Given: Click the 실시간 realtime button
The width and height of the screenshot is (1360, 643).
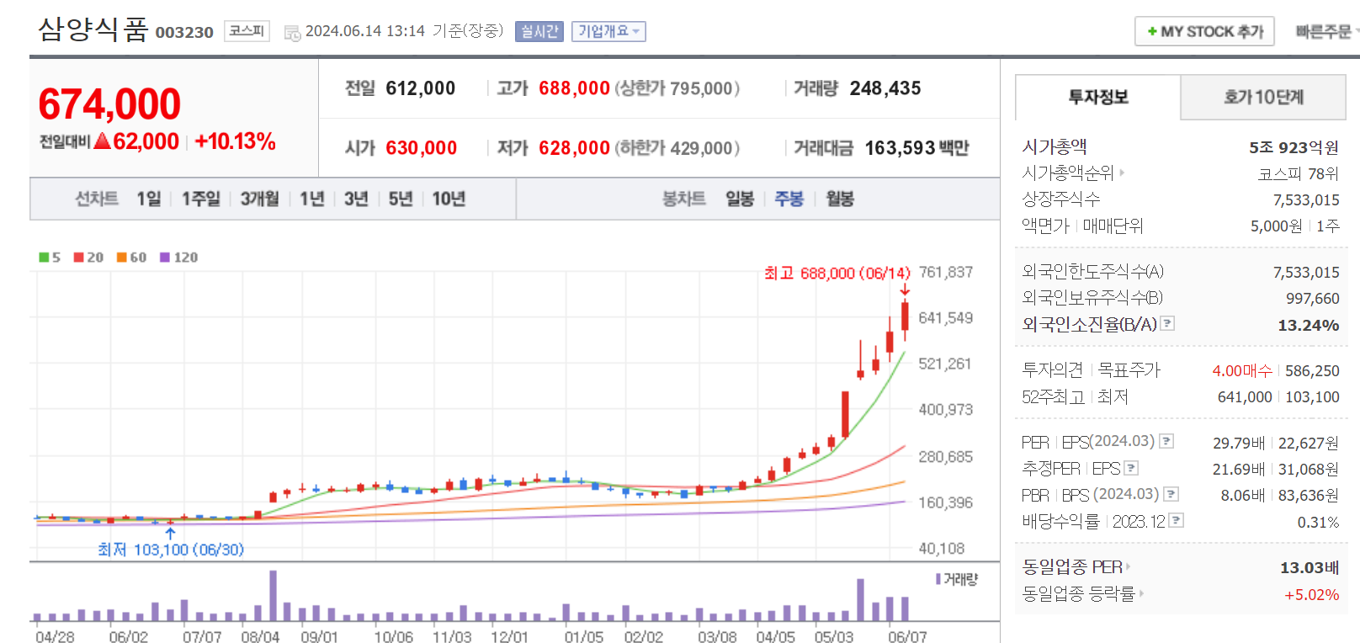Looking at the screenshot, I should pyautogui.click(x=539, y=31).
